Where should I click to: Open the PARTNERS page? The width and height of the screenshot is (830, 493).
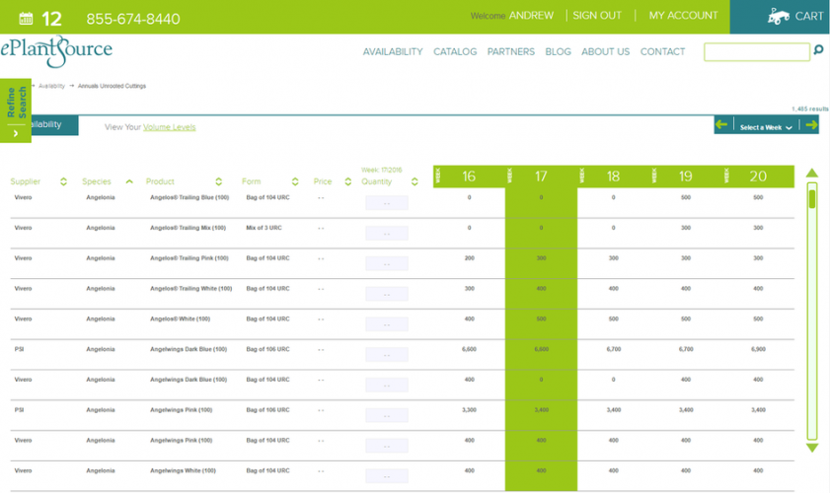[511, 52]
